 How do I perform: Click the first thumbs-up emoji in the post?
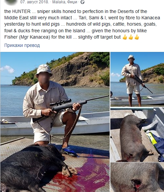tap(125, 37)
